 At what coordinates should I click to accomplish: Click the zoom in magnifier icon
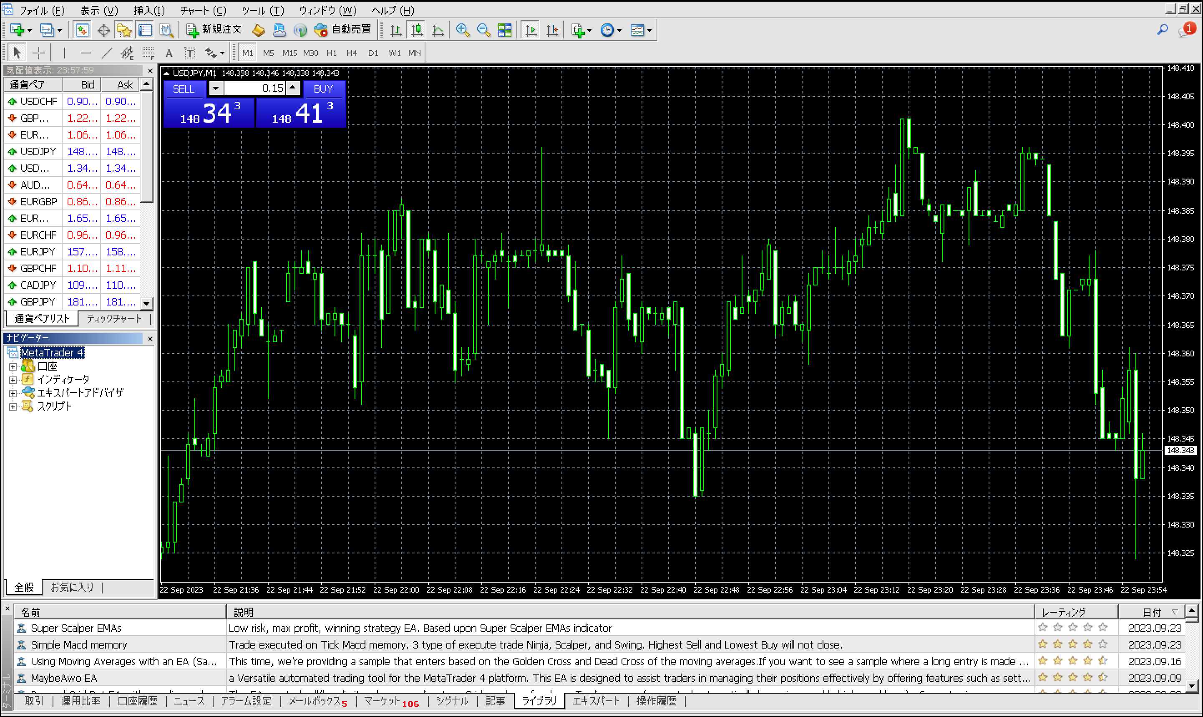click(x=463, y=30)
